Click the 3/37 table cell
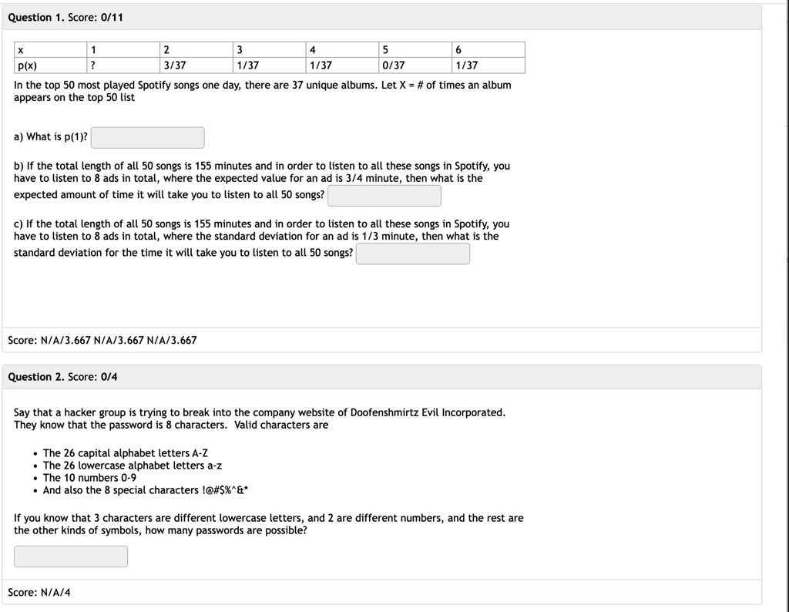The image size is (789, 612). [x=196, y=66]
